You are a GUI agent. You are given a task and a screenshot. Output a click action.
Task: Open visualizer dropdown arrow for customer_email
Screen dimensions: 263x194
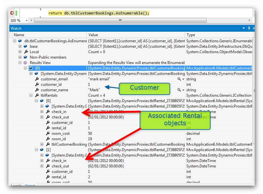[183, 79]
